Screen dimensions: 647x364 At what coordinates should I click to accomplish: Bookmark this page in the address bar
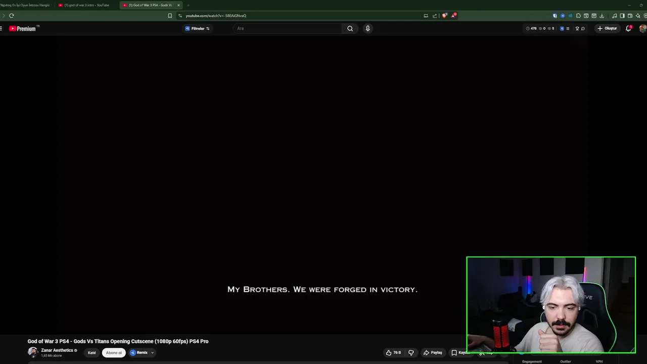(x=170, y=16)
